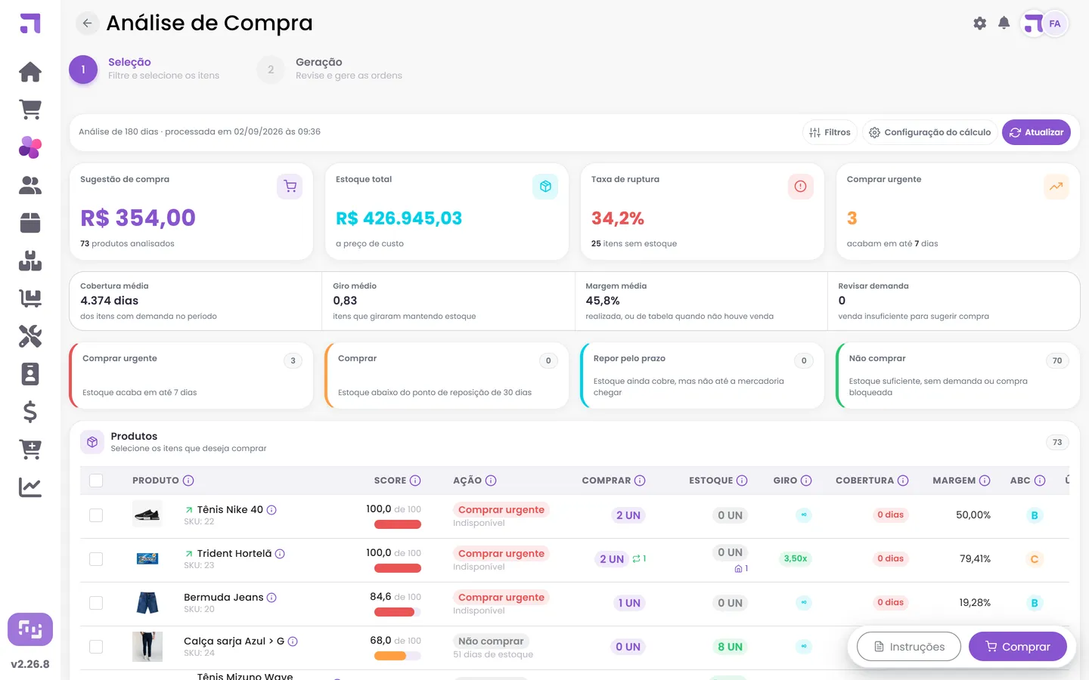Click the score bar for Tênis Nike 40
Image resolution: width=1089 pixels, height=680 pixels.
398,524
